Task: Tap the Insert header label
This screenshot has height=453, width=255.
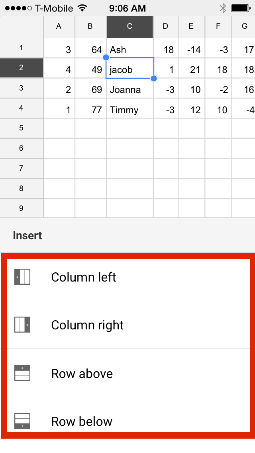Action: tap(27, 235)
